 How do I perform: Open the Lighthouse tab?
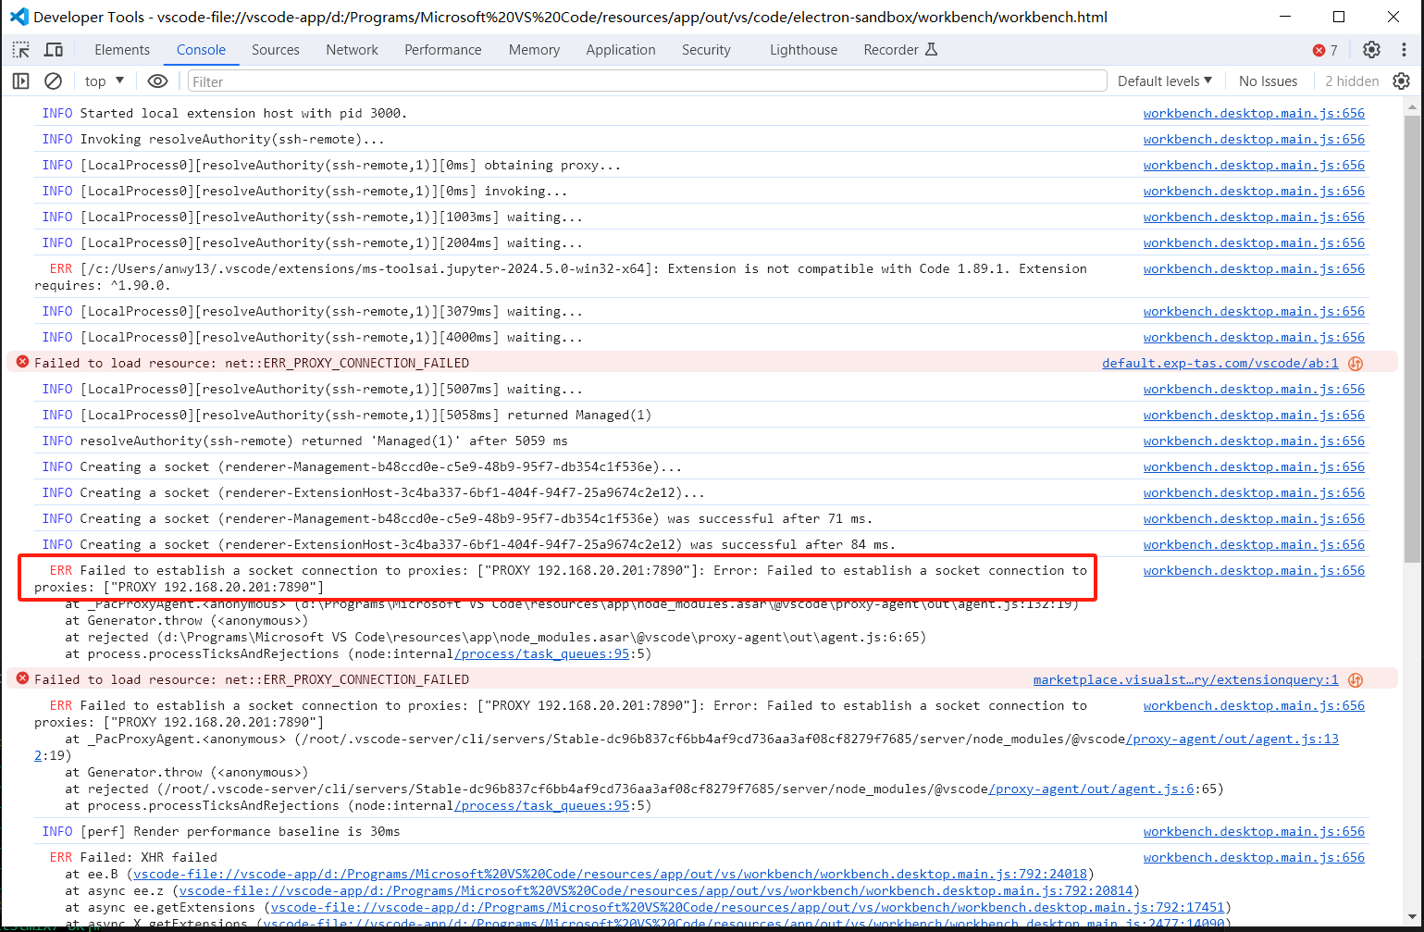tap(803, 50)
